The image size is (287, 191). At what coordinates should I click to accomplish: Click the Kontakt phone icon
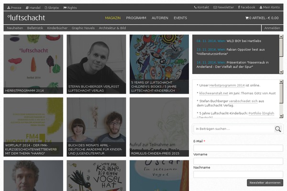[195, 7]
